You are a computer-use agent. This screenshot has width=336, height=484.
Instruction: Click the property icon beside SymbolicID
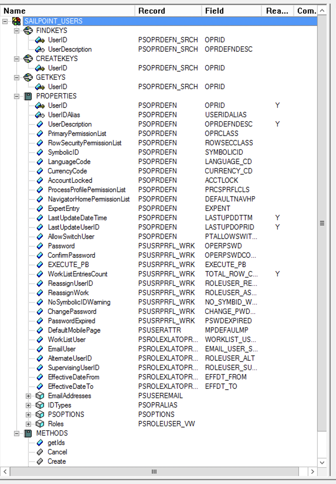(40, 152)
